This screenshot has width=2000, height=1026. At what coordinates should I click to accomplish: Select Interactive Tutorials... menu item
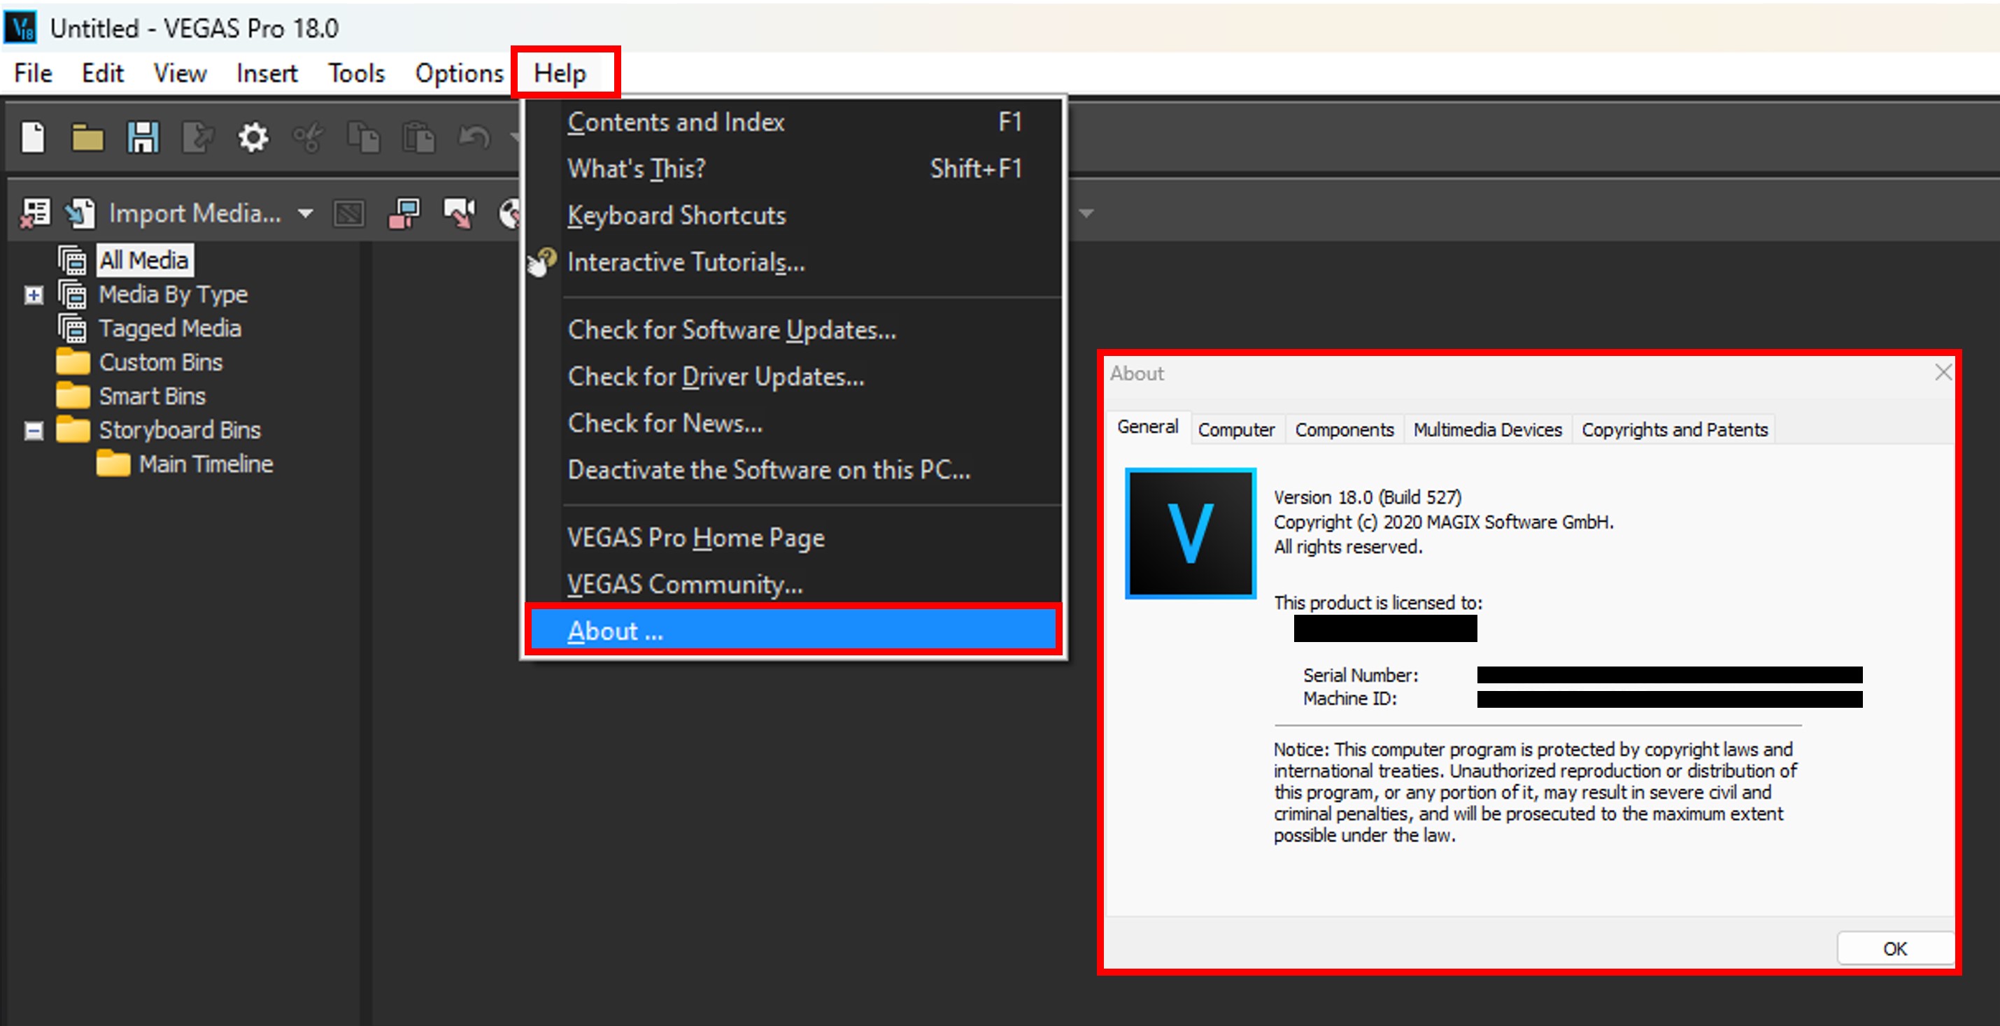click(793, 262)
